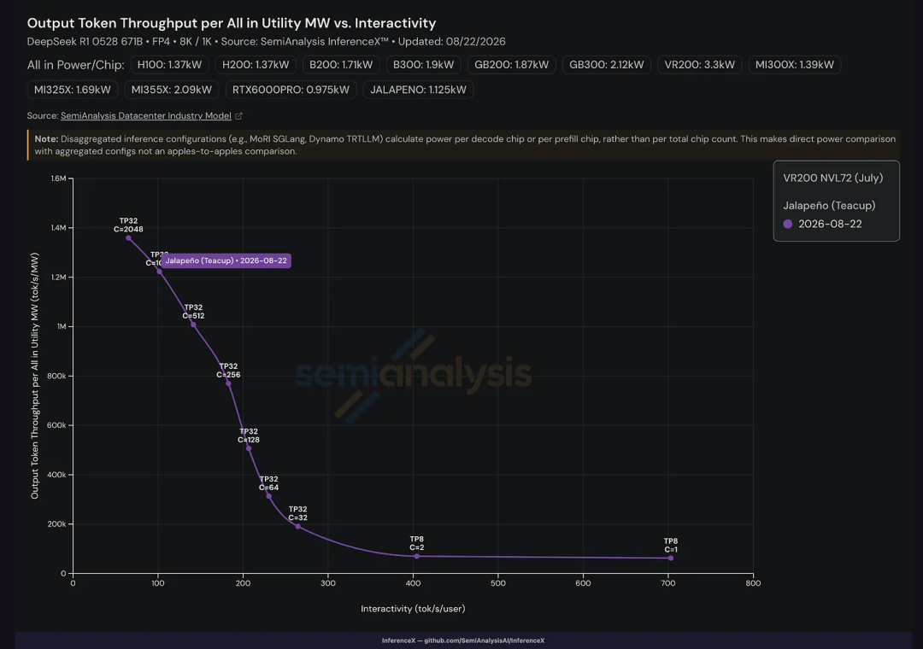Click the Interactivity (tok/s/user) axis label

414,608
